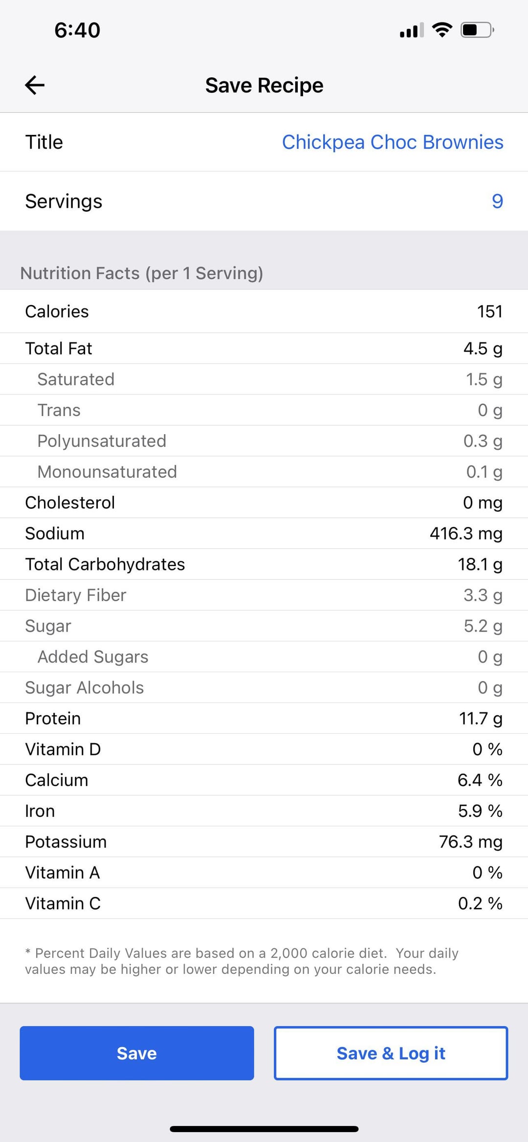The width and height of the screenshot is (528, 1142).
Task: Tap the Save Recipe header title
Action: 264,86
